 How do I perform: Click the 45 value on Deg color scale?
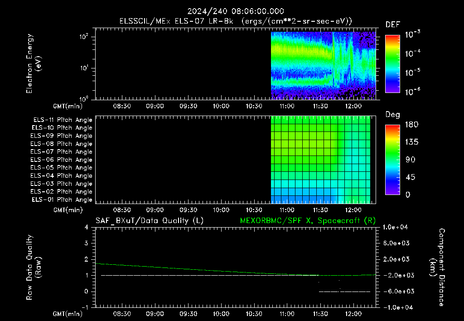[x=411, y=177]
